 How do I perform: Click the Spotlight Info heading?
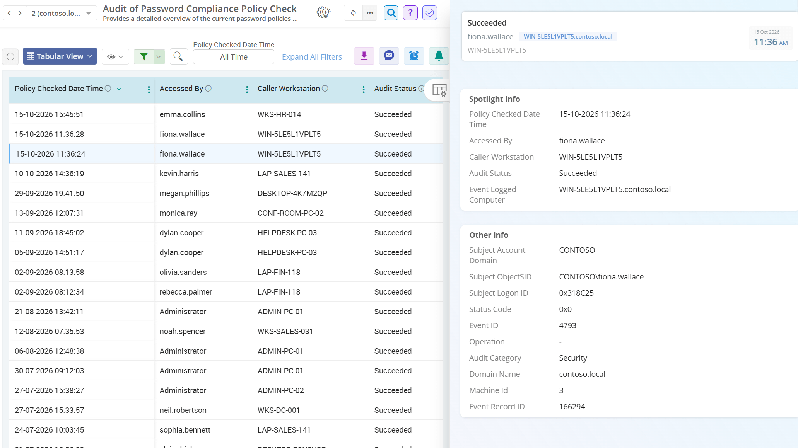point(494,99)
